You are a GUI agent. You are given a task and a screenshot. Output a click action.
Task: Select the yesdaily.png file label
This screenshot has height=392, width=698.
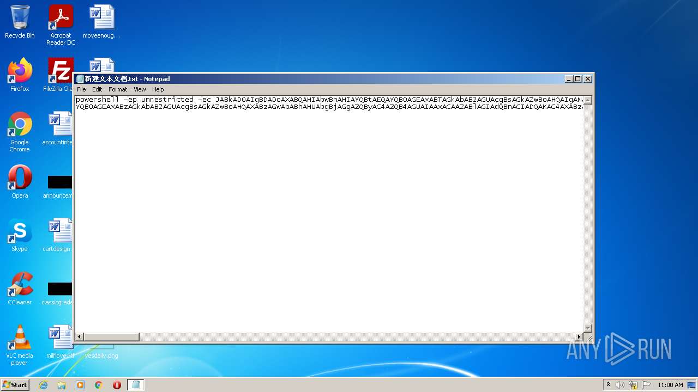[101, 356]
